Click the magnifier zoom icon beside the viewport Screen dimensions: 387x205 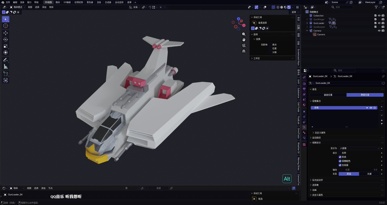(x=244, y=34)
